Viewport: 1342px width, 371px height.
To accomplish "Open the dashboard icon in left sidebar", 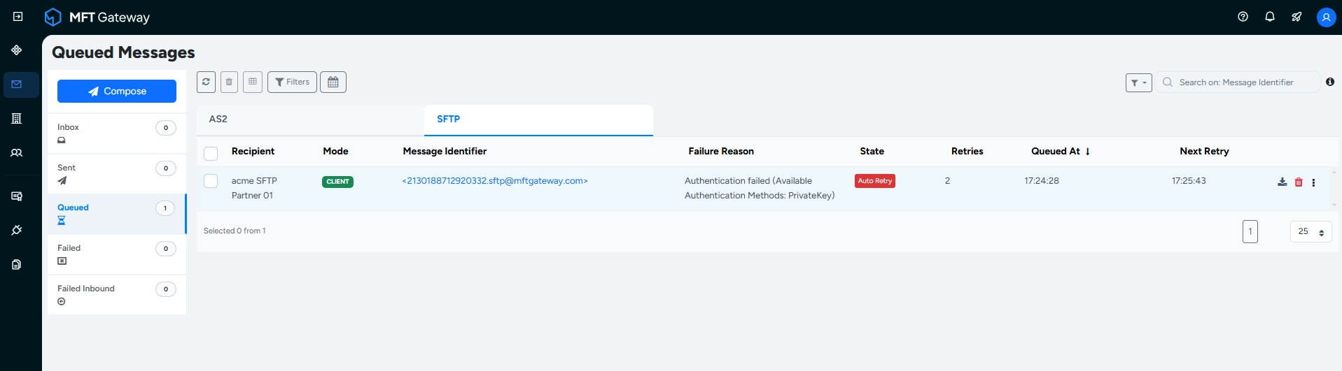I will coord(17,50).
